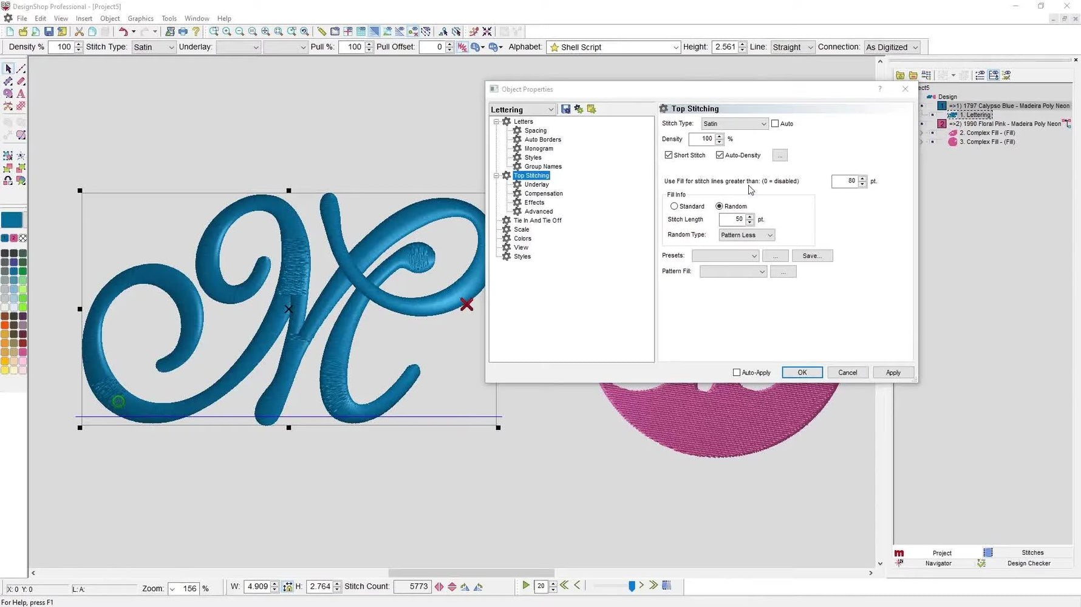The height and width of the screenshot is (607, 1081).
Task: Open the Random Type dropdown
Action: (x=769, y=235)
